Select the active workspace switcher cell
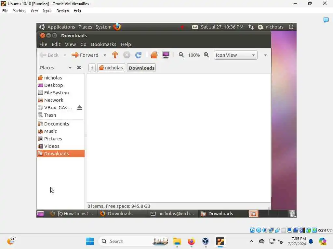The width and height of the screenshot is (333, 249). point(253,214)
